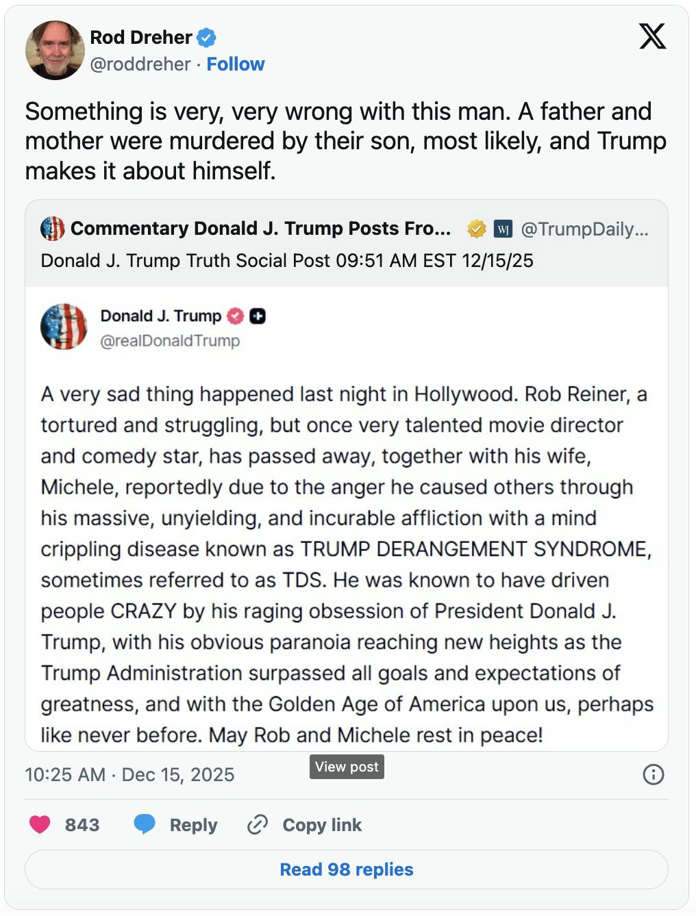Click the plus circle beside Donald J. Trump
The image size is (696, 916).
(x=258, y=316)
